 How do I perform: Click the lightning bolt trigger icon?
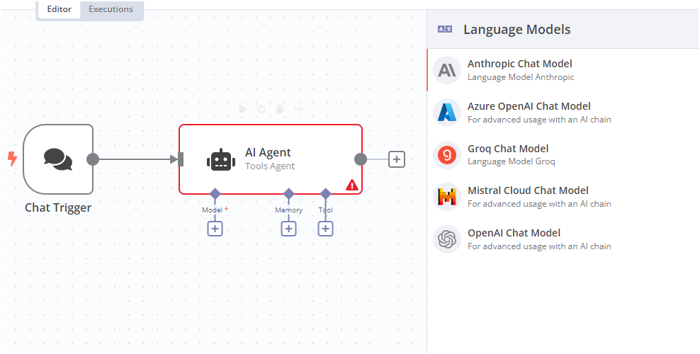click(x=13, y=159)
